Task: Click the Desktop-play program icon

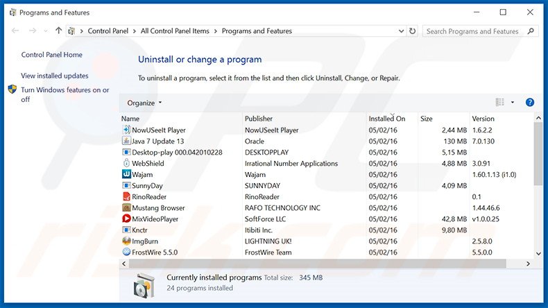Action: click(x=126, y=152)
